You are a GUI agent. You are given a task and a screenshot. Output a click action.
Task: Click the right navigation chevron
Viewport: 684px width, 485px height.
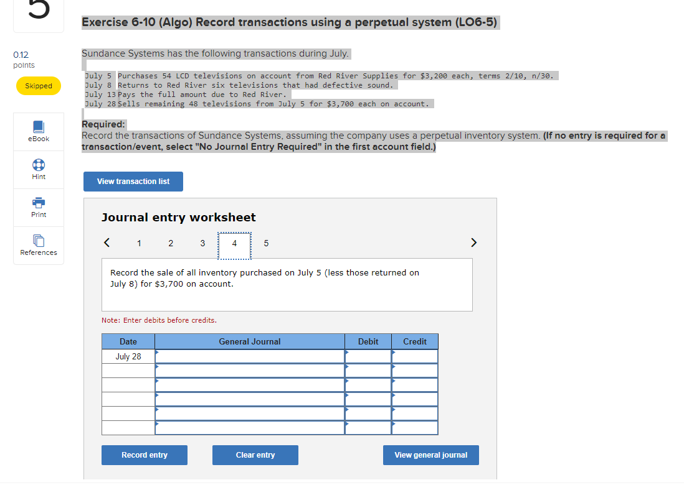tap(473, 243)
